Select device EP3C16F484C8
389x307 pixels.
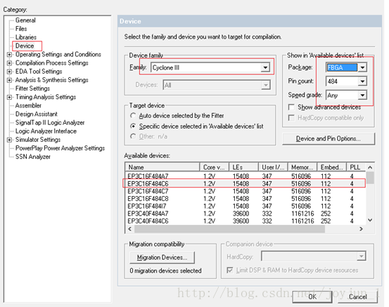[245, 199]
